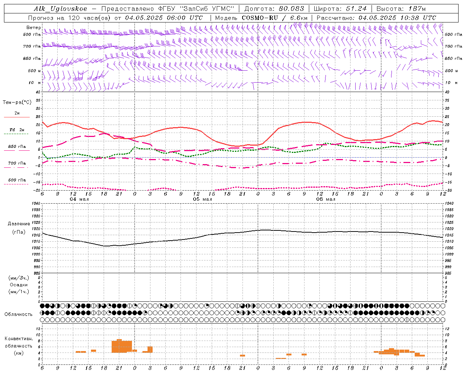Screen dimensions: 464x371
Task: Click the dash-dot line under "700 гПа" legend
Action: pos(16,167)
